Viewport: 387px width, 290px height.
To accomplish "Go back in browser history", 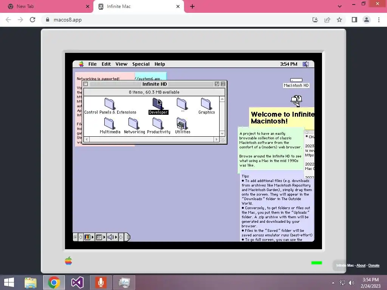I will (x=8, y=20).
